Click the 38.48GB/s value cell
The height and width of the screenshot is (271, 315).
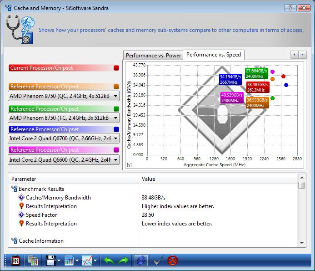(154, 198)
